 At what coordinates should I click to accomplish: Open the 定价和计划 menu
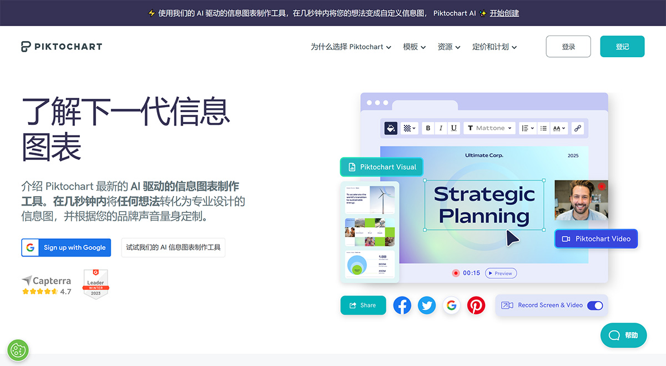(494, 47)
